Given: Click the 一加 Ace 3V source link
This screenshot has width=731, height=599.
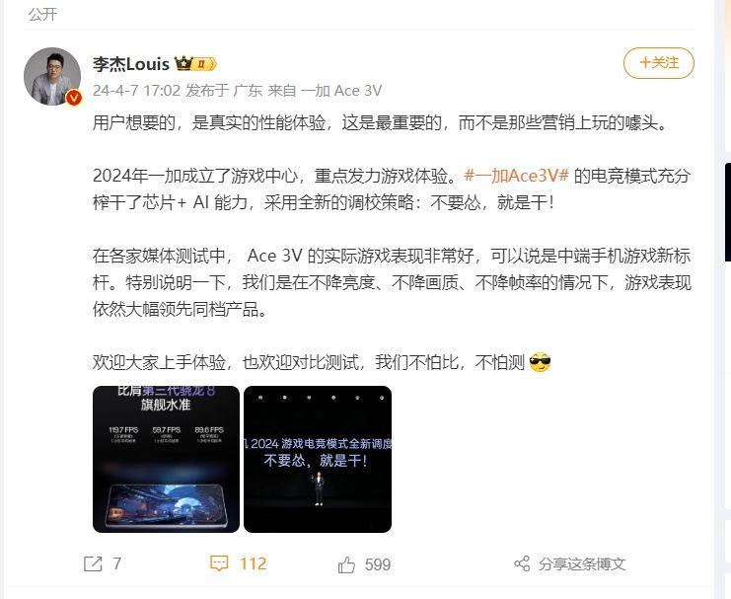Looking at the screenshot, I should [x=341, y=90].
